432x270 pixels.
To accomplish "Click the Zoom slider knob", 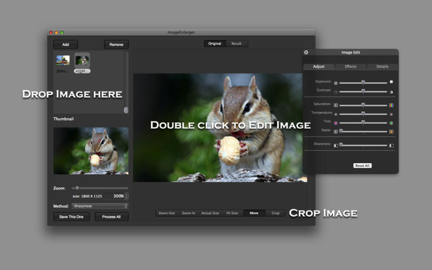I will [77, 188].
